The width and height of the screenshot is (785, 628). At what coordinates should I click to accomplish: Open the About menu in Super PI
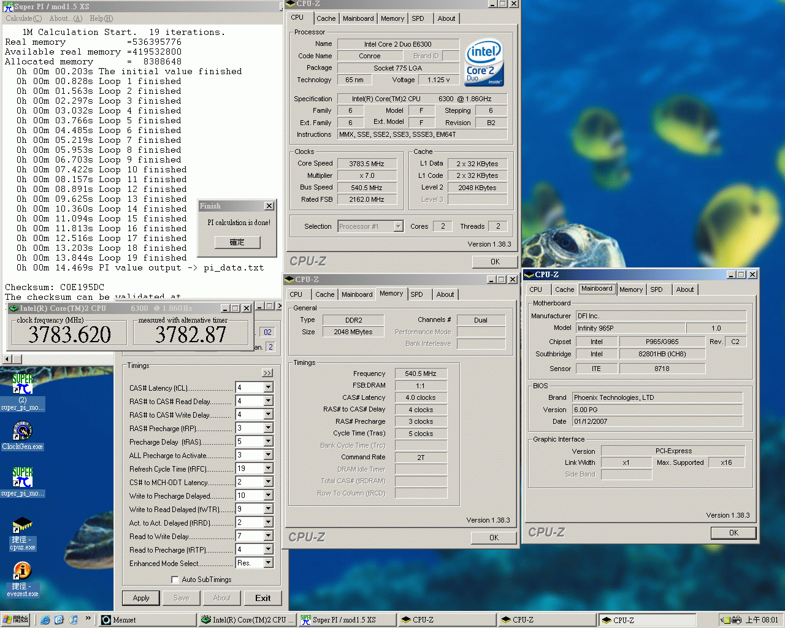pyautogui.click(x=66, y=18)
